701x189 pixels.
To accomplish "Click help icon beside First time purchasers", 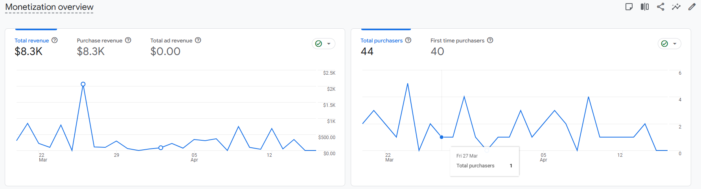I will click(490, 40).
